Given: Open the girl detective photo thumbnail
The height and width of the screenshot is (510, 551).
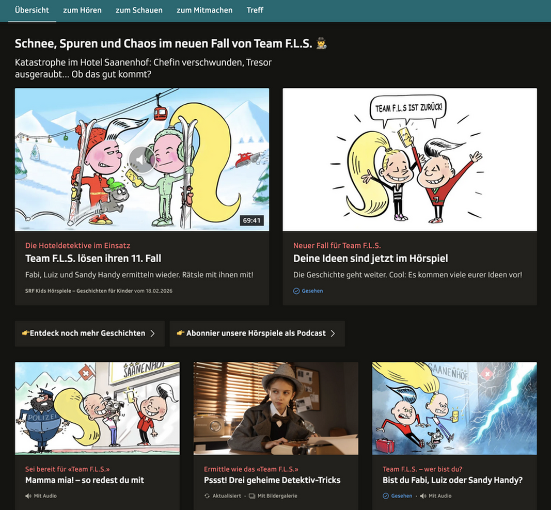Looking at the screenshot, I should point(276,408).
